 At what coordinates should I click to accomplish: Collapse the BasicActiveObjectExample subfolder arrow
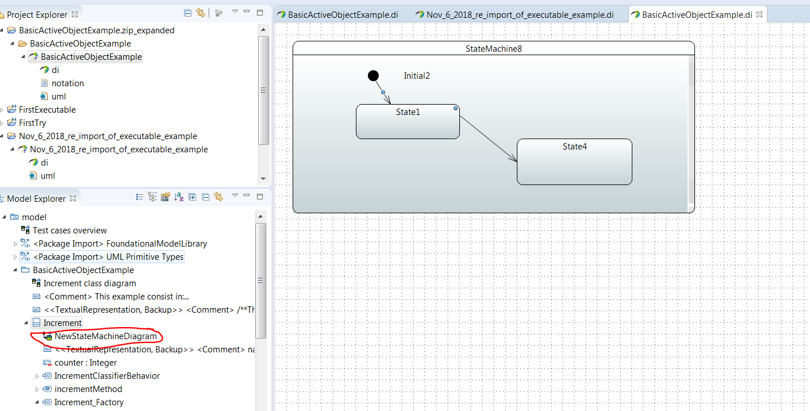pyautogui.click(x=13, y=43)
